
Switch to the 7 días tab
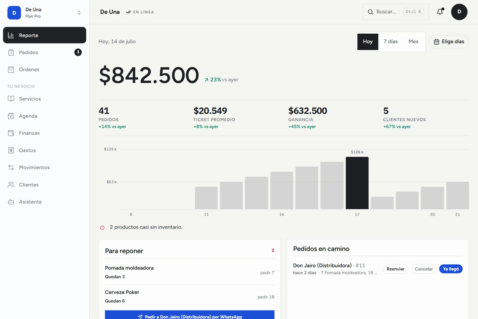tap(391, 42)
